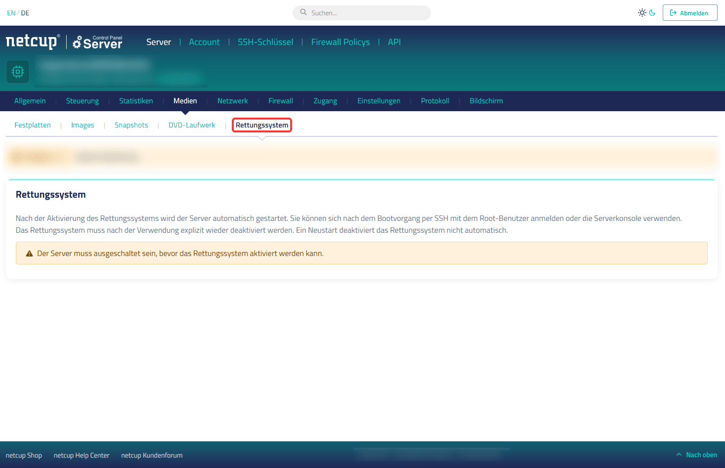Screen dimensions: 725x468
Task: Click the warning triangle icon
Action: point(29,254)
